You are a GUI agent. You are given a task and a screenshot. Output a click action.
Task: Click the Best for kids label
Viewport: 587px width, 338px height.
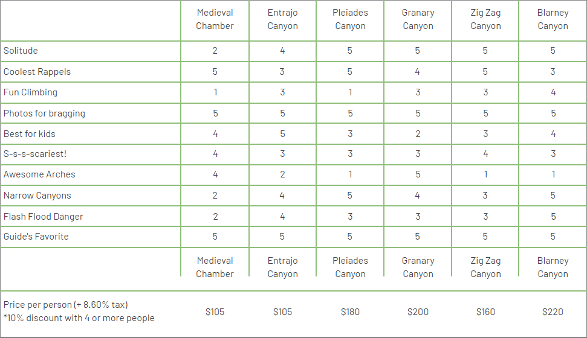[29, 134]
